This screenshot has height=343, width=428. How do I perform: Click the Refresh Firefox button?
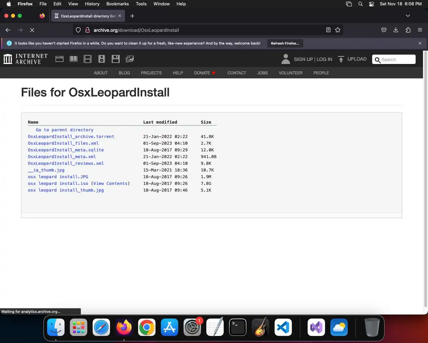coord(285,43)
